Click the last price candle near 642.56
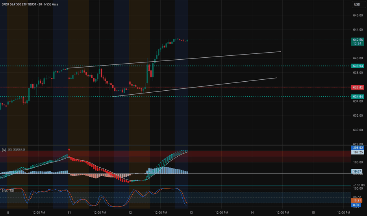This screenshot has height=216, width=367. click(187, 40)
